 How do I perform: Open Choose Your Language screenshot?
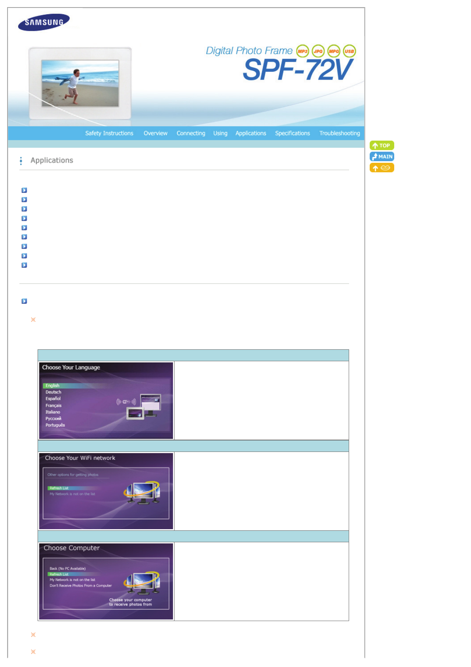coord(106,400)
